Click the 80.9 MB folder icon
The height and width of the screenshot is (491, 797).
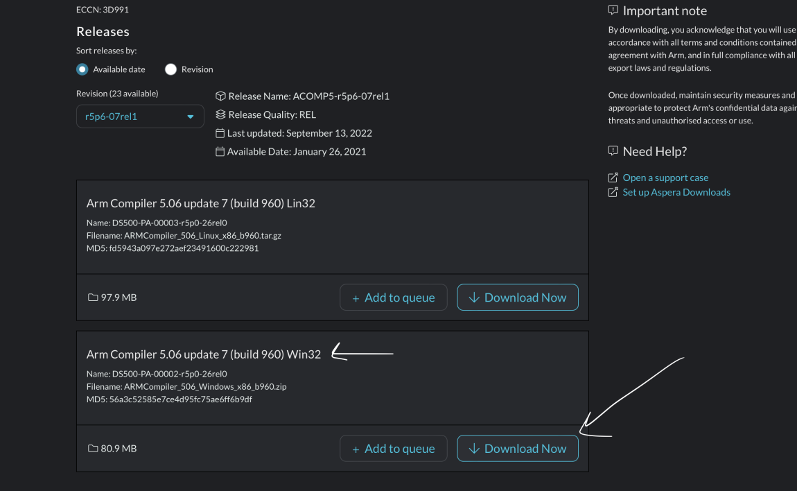click(93, 449)
